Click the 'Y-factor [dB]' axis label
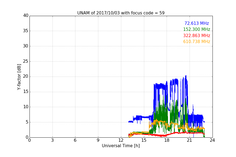The width and height of the screenshot is (236, 157). (x=19, y=77)
